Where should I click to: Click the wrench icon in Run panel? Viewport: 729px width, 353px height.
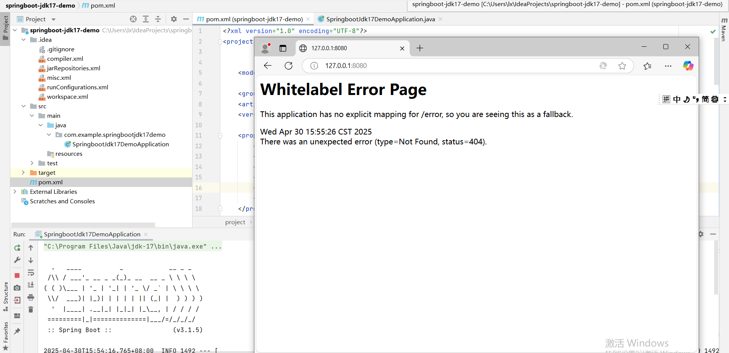[x=17, y=260]
